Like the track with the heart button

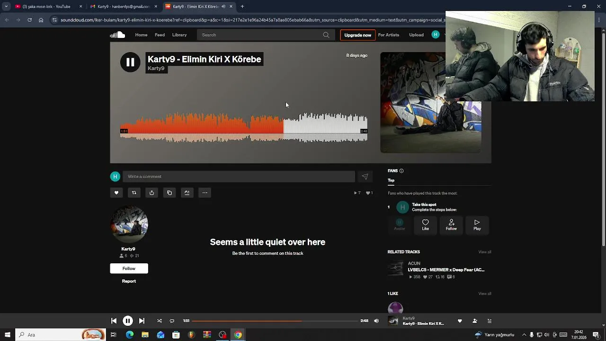coord(116,193)
